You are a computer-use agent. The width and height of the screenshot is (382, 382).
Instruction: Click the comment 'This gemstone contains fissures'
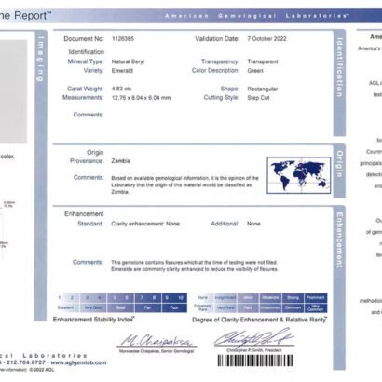point(195,266)
